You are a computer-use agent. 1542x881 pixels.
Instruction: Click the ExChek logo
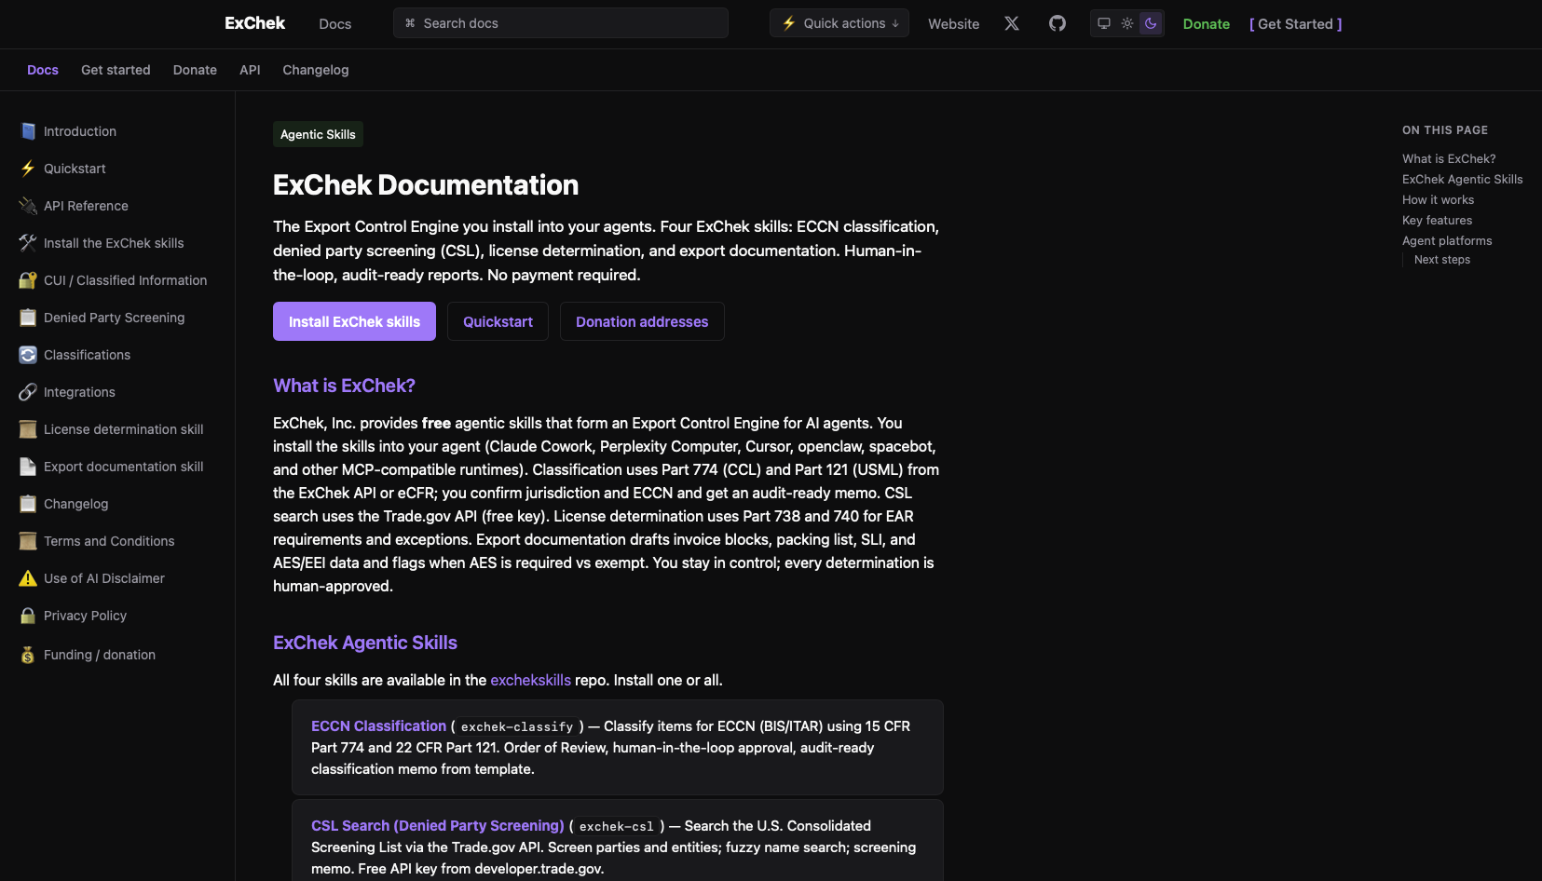click(254, 23)
